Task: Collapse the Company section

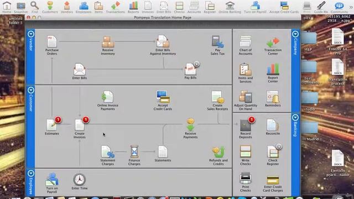Action: (295, 34)
